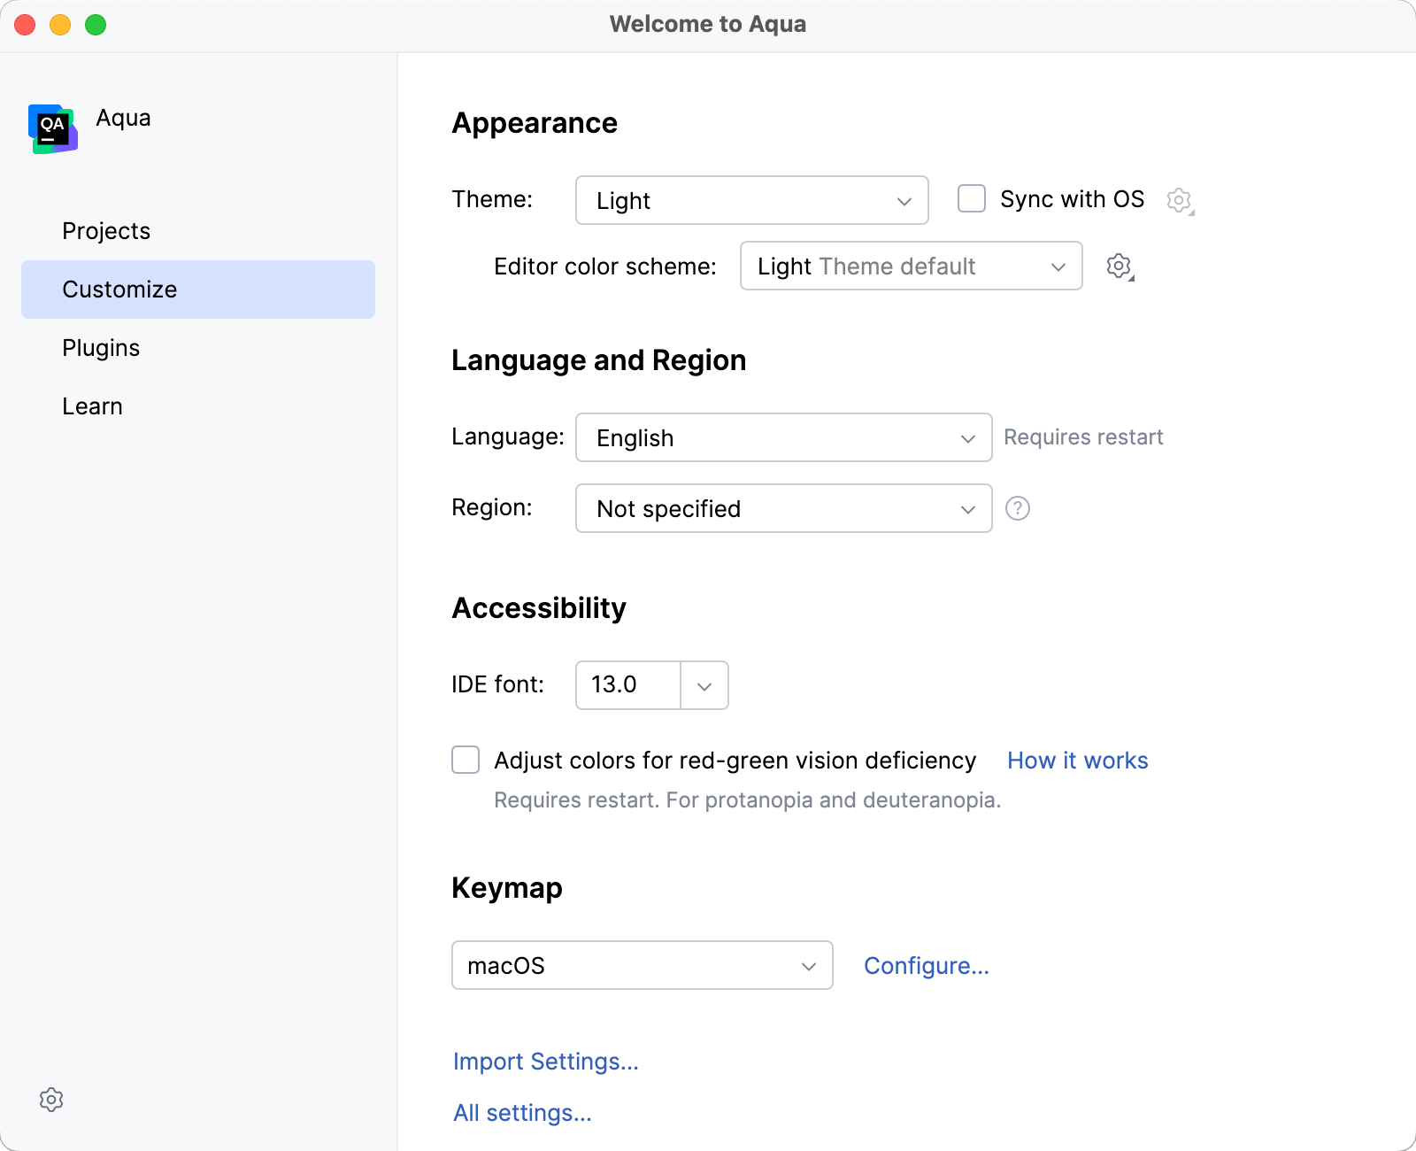The height and width of the screenshot is (1151, 1416).
Task: Open the Theme dropdown showing Light
Action: click(751, 200)
